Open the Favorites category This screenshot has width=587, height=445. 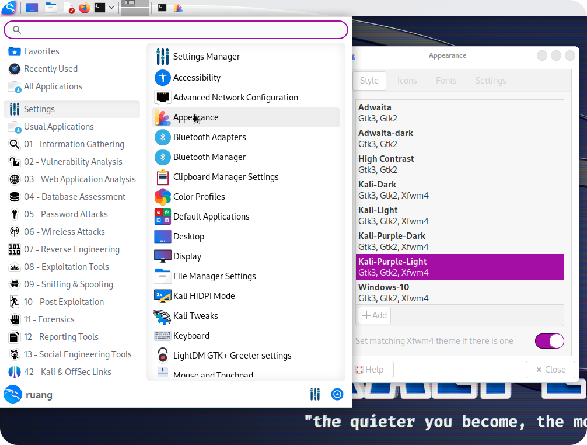[x=72, y=51]
